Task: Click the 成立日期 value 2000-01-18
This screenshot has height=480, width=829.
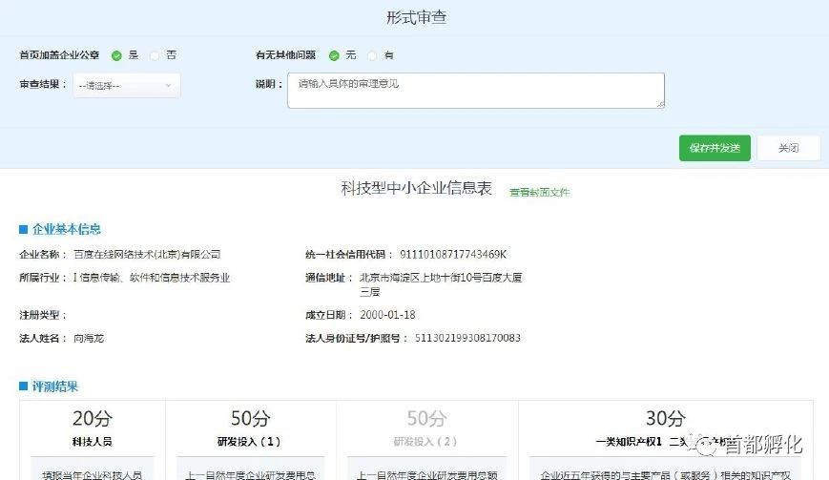Action: [387, 315]
